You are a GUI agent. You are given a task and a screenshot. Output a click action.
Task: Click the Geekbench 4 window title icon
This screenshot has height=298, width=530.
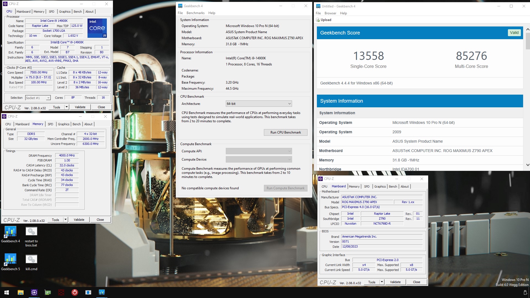(x=180, y=6)
